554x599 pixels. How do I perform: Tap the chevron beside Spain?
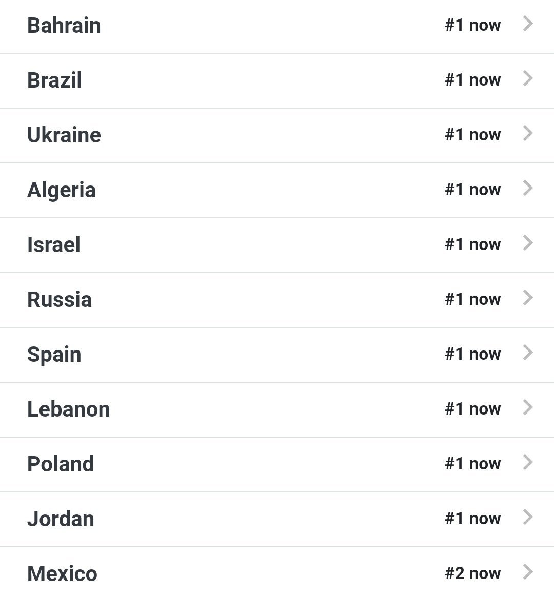528,353
